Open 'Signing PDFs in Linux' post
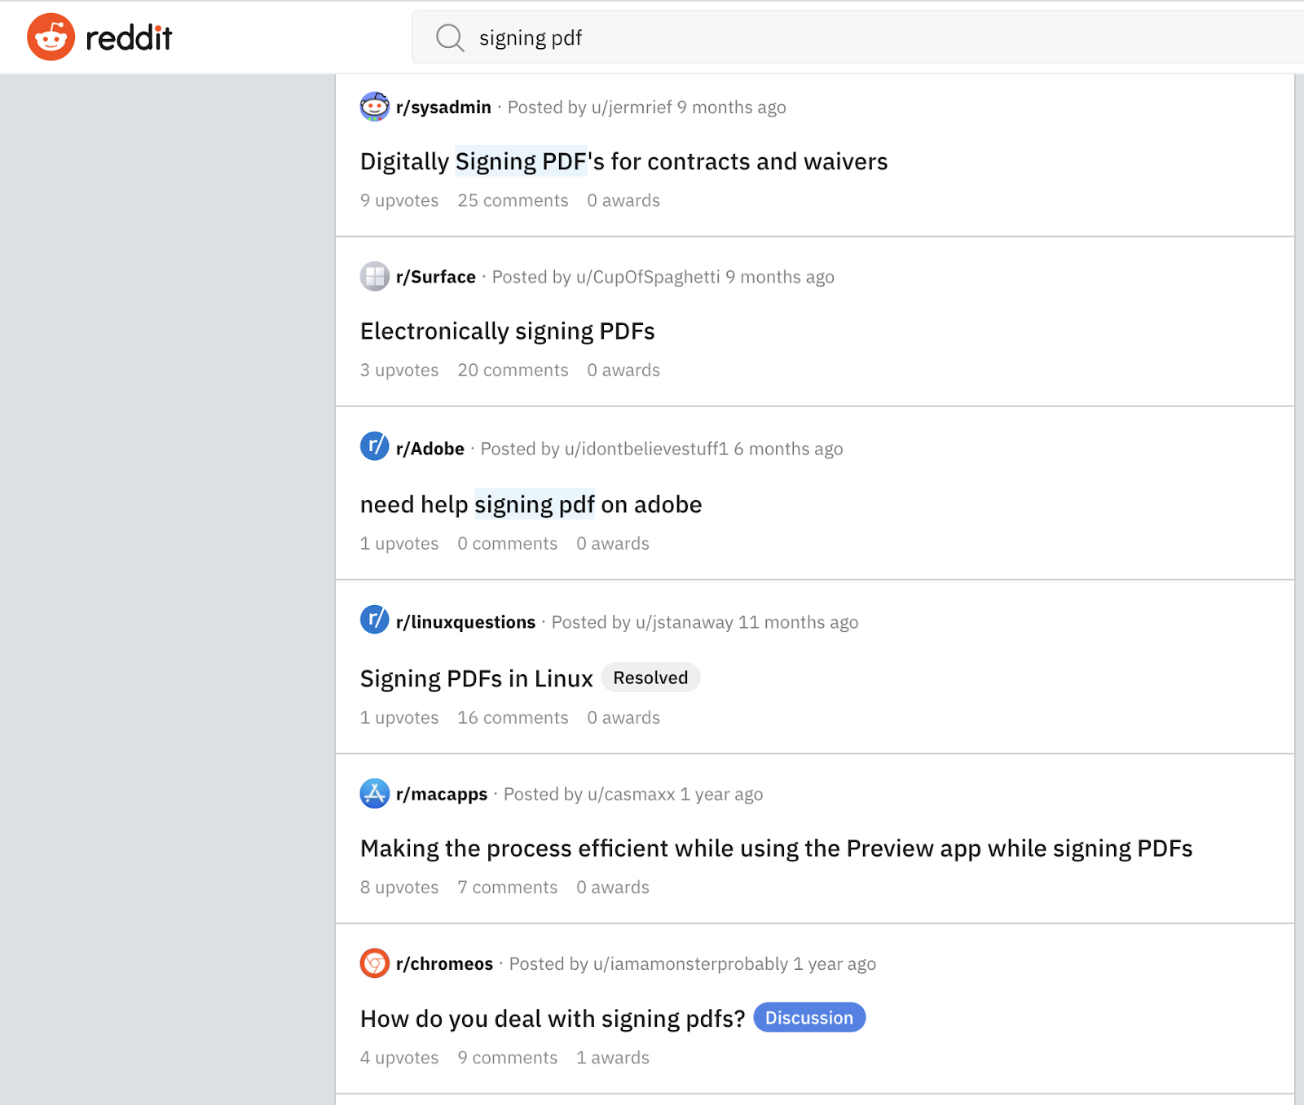 [476, 678]
